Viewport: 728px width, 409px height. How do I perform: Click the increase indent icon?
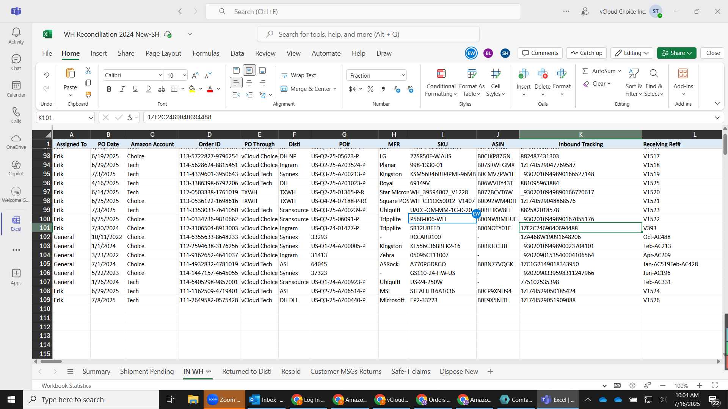point(249,95)
